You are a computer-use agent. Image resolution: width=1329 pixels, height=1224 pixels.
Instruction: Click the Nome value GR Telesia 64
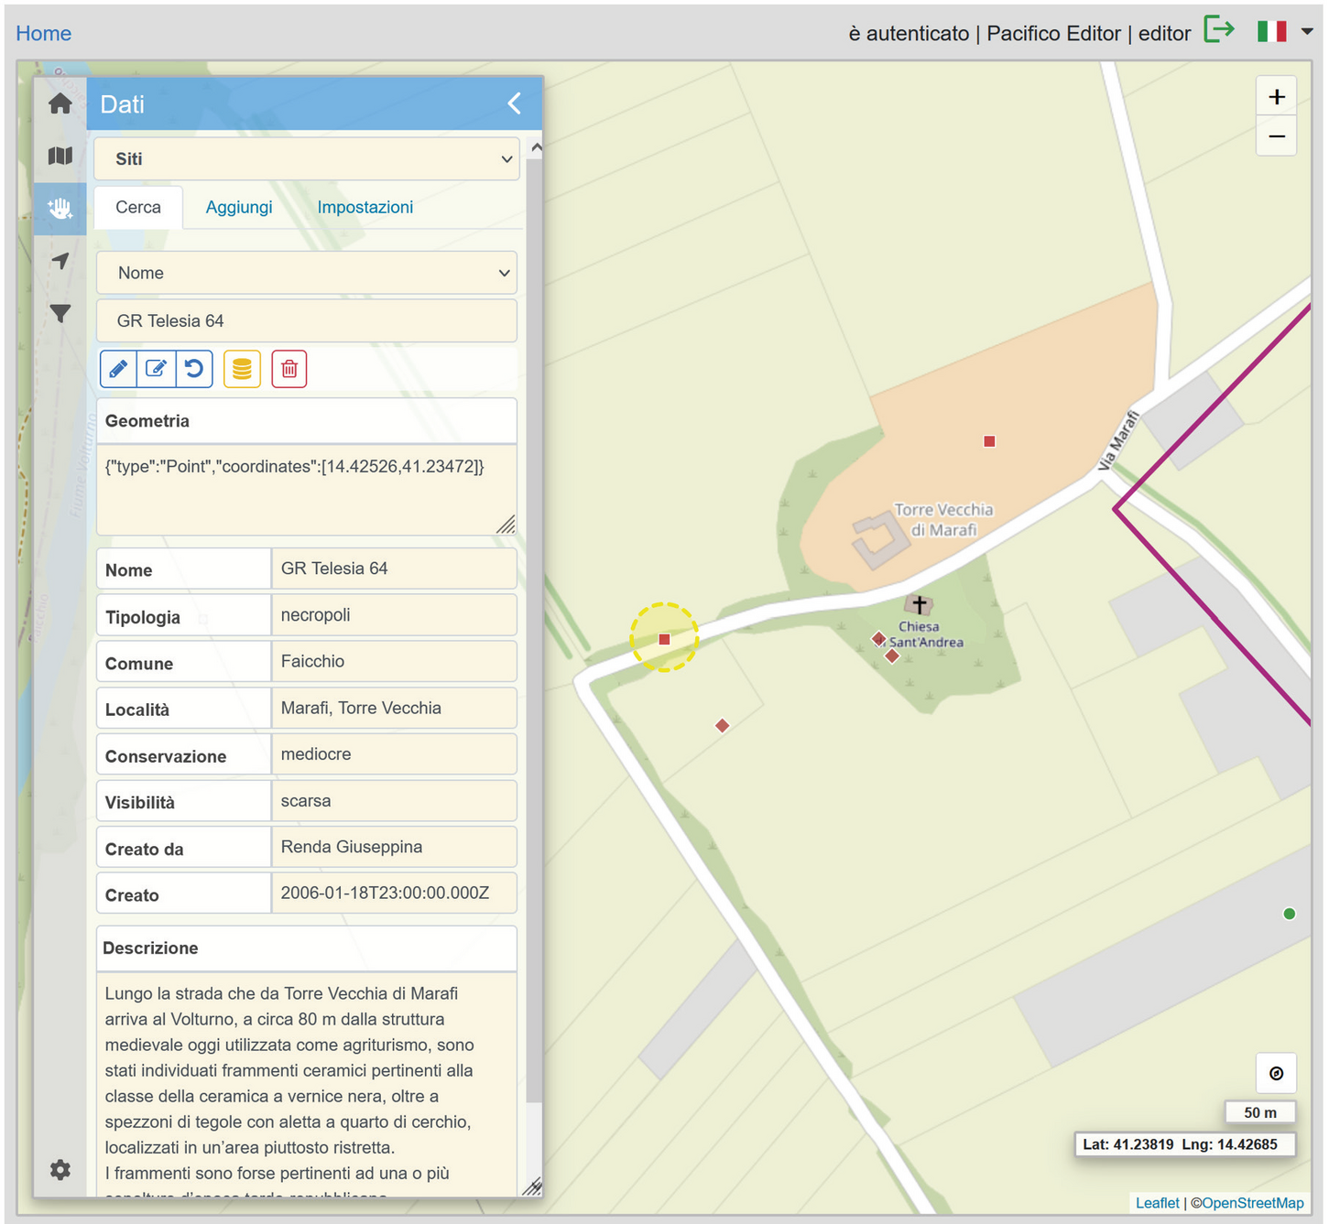point(394,569)
